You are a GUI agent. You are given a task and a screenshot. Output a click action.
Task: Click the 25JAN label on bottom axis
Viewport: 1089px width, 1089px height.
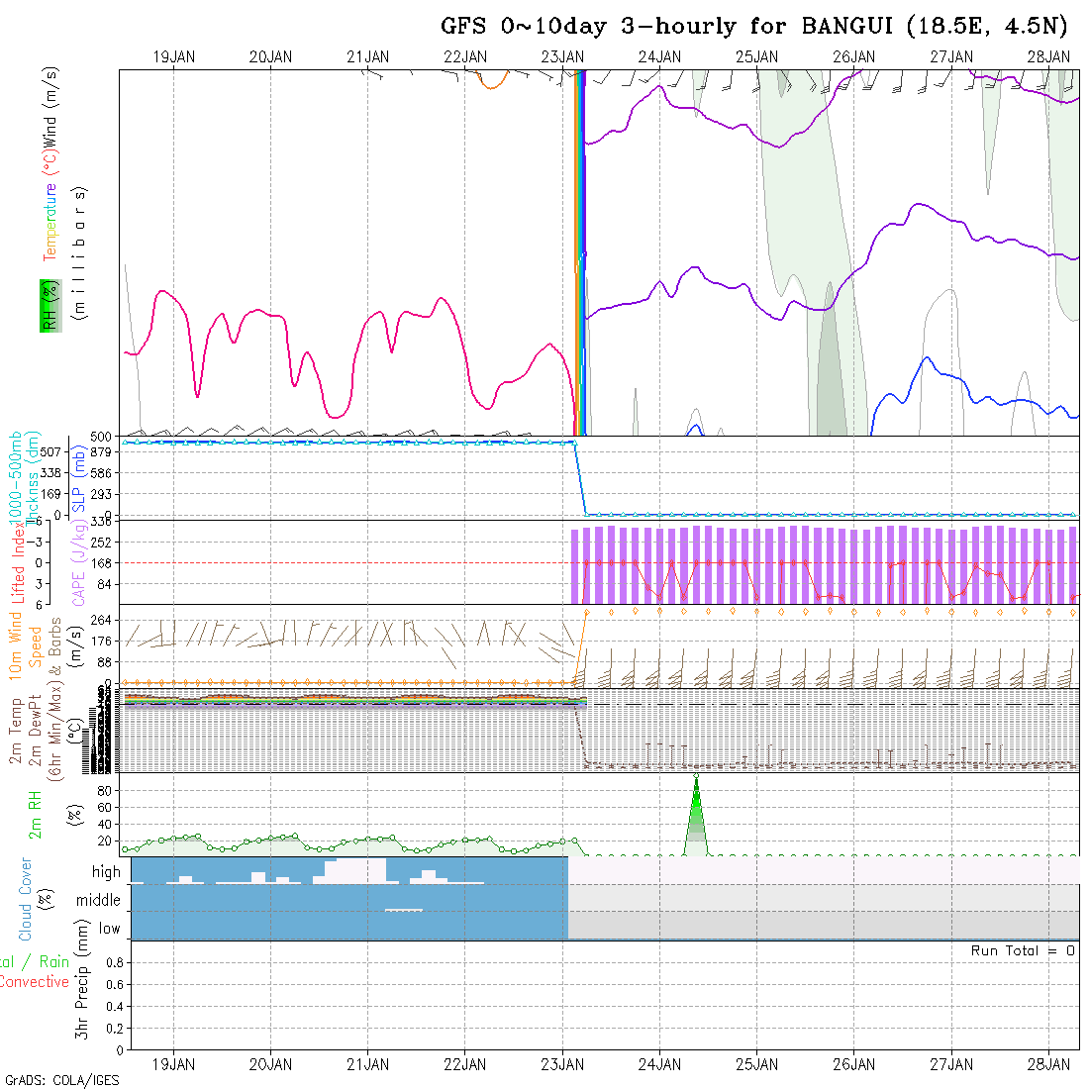tap(757, 1064)
